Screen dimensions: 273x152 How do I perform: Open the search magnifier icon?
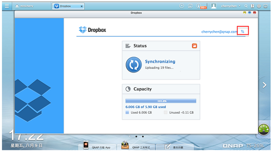(x=246, y=6)
